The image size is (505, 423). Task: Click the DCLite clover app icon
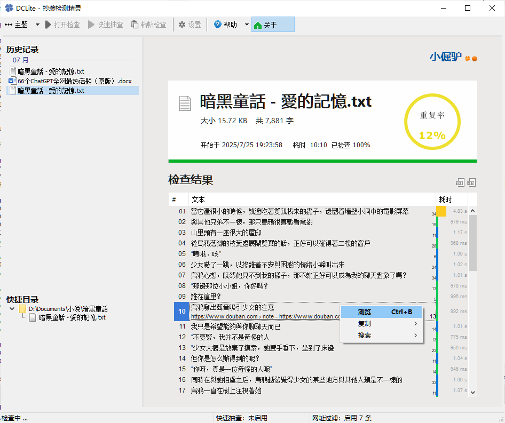[x=9, y=8]
